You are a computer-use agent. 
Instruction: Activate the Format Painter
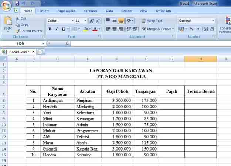(29, 31)
